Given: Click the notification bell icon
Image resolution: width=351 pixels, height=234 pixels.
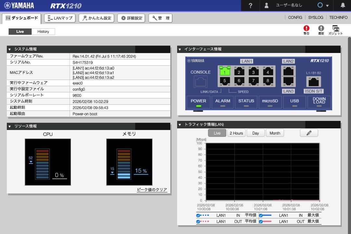Looking at the screenshot, I should pos(344,5).
